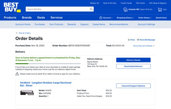Click Print Gift Receipt
Image resolution: width=171 pixels, height=109 pixels.
147,40
